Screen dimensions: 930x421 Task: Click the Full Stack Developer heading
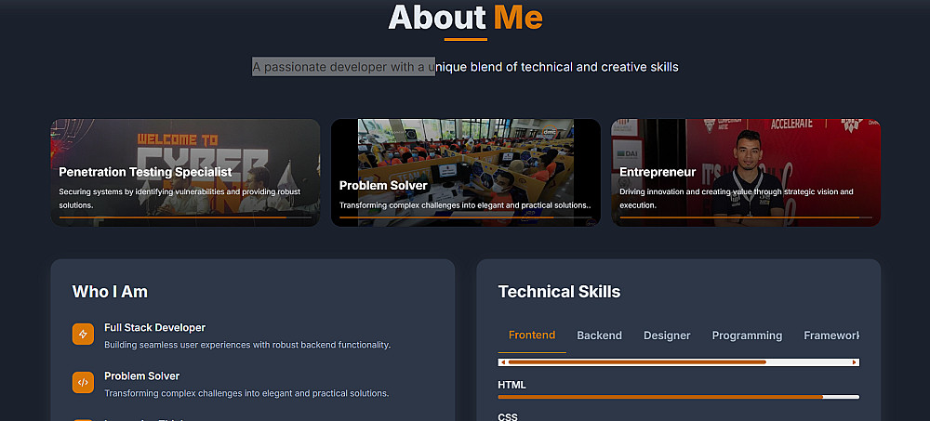click(154, 328)
